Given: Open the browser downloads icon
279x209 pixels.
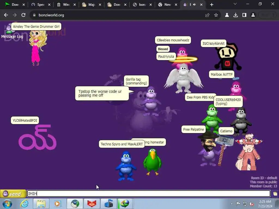Looking at the screenshot, I should 236,15.
